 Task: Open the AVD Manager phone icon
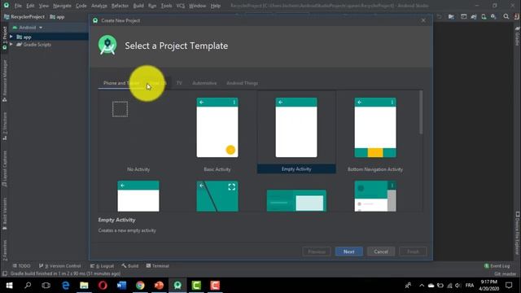pyautogui.click(x=484, y=16)
